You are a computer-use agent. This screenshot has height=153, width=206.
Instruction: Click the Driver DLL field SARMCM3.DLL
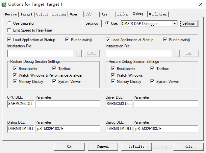point(119,104)
